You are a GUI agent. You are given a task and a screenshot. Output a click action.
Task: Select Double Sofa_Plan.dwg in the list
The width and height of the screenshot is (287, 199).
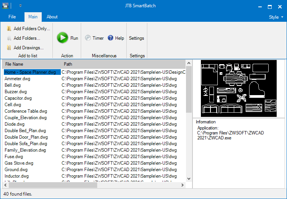(x=26, y=144)
